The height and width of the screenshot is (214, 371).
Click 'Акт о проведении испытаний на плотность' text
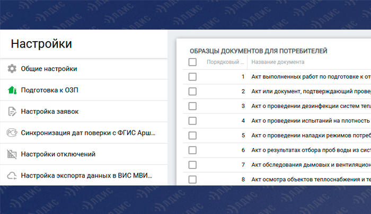311,121
